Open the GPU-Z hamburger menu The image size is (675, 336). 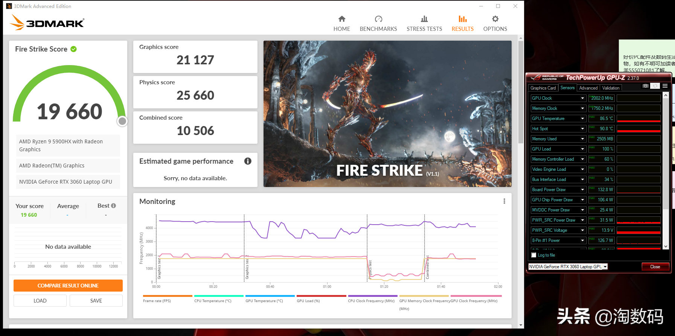coord(665,86)
